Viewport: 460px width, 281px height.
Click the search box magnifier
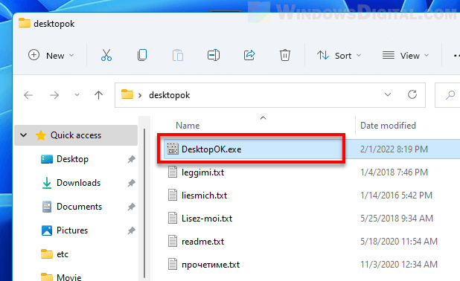[450, 95]
